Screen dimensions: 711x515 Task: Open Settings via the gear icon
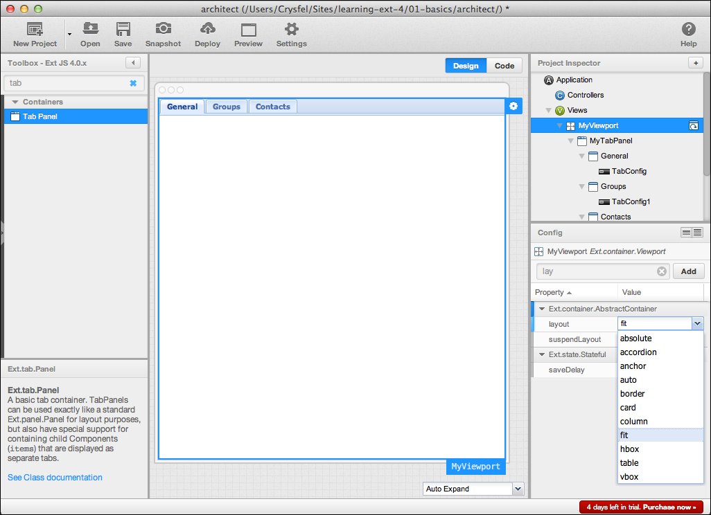292,29
